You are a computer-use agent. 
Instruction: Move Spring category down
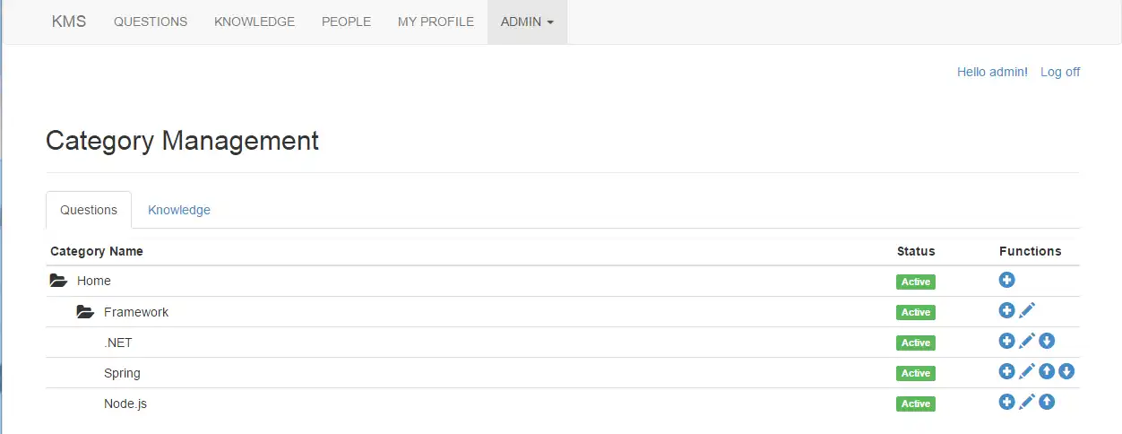[x=1066, y=371]
